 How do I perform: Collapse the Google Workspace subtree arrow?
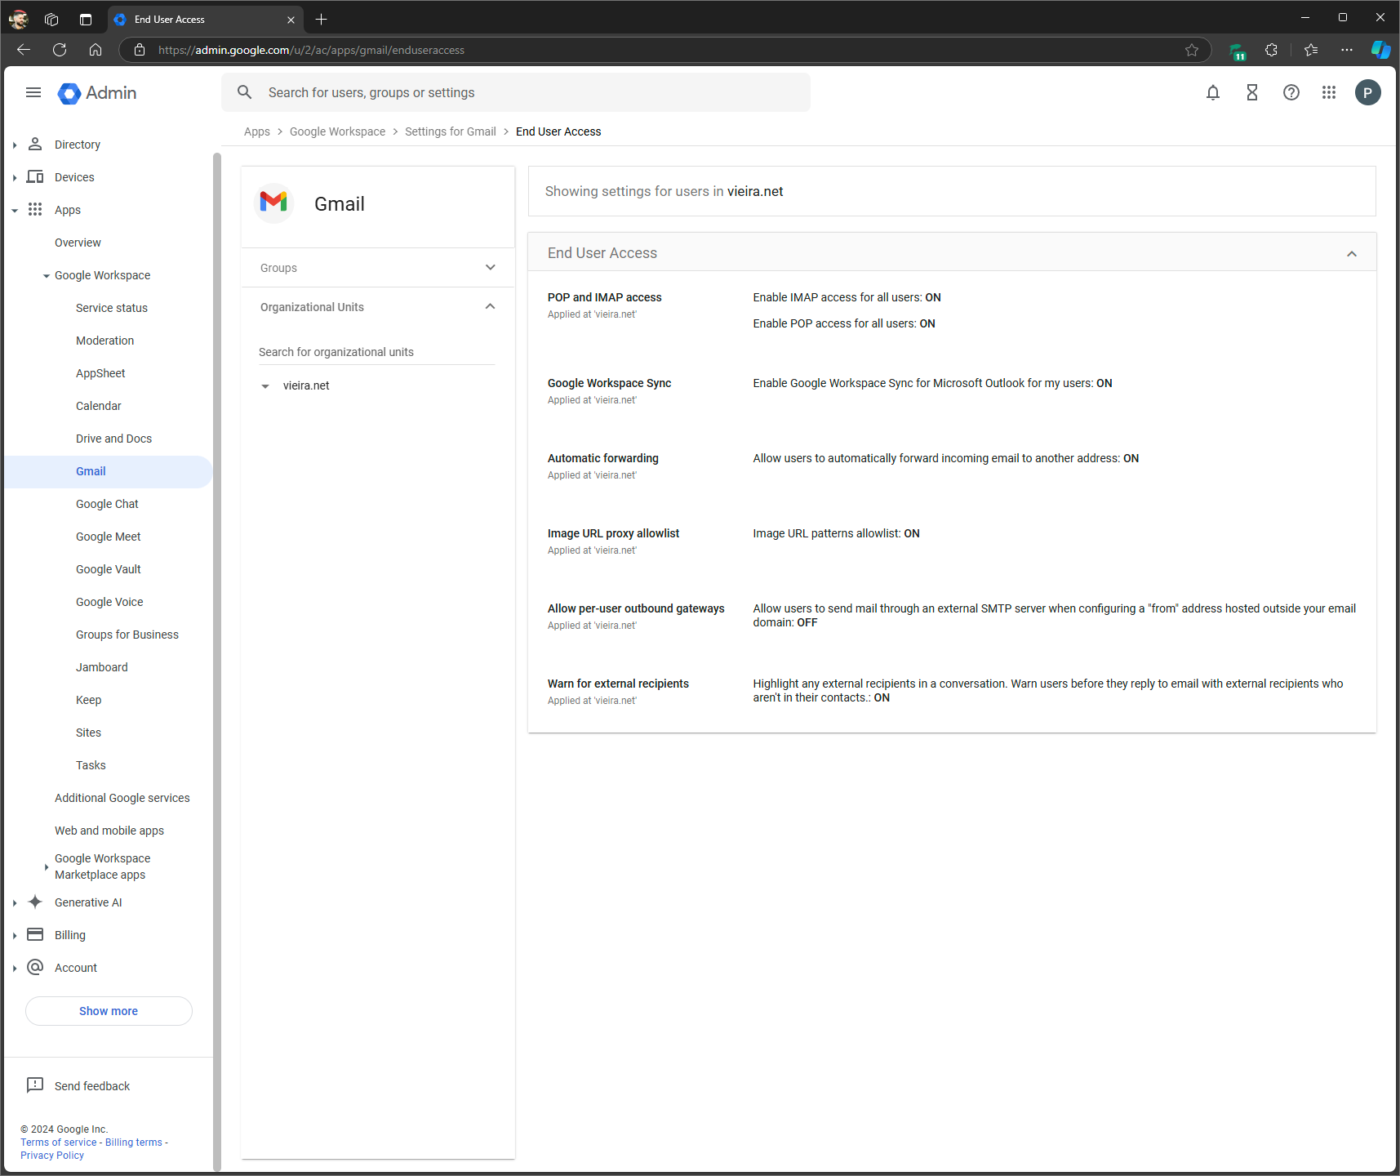[x=47, y=276]
